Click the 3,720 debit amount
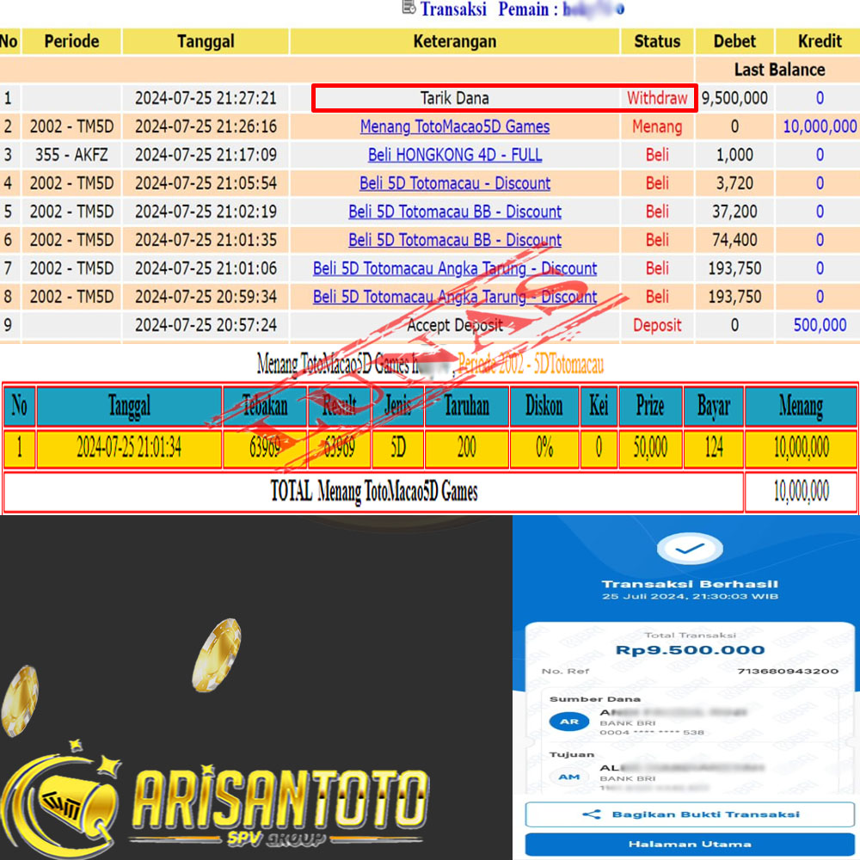 click(x=734, y=183)
